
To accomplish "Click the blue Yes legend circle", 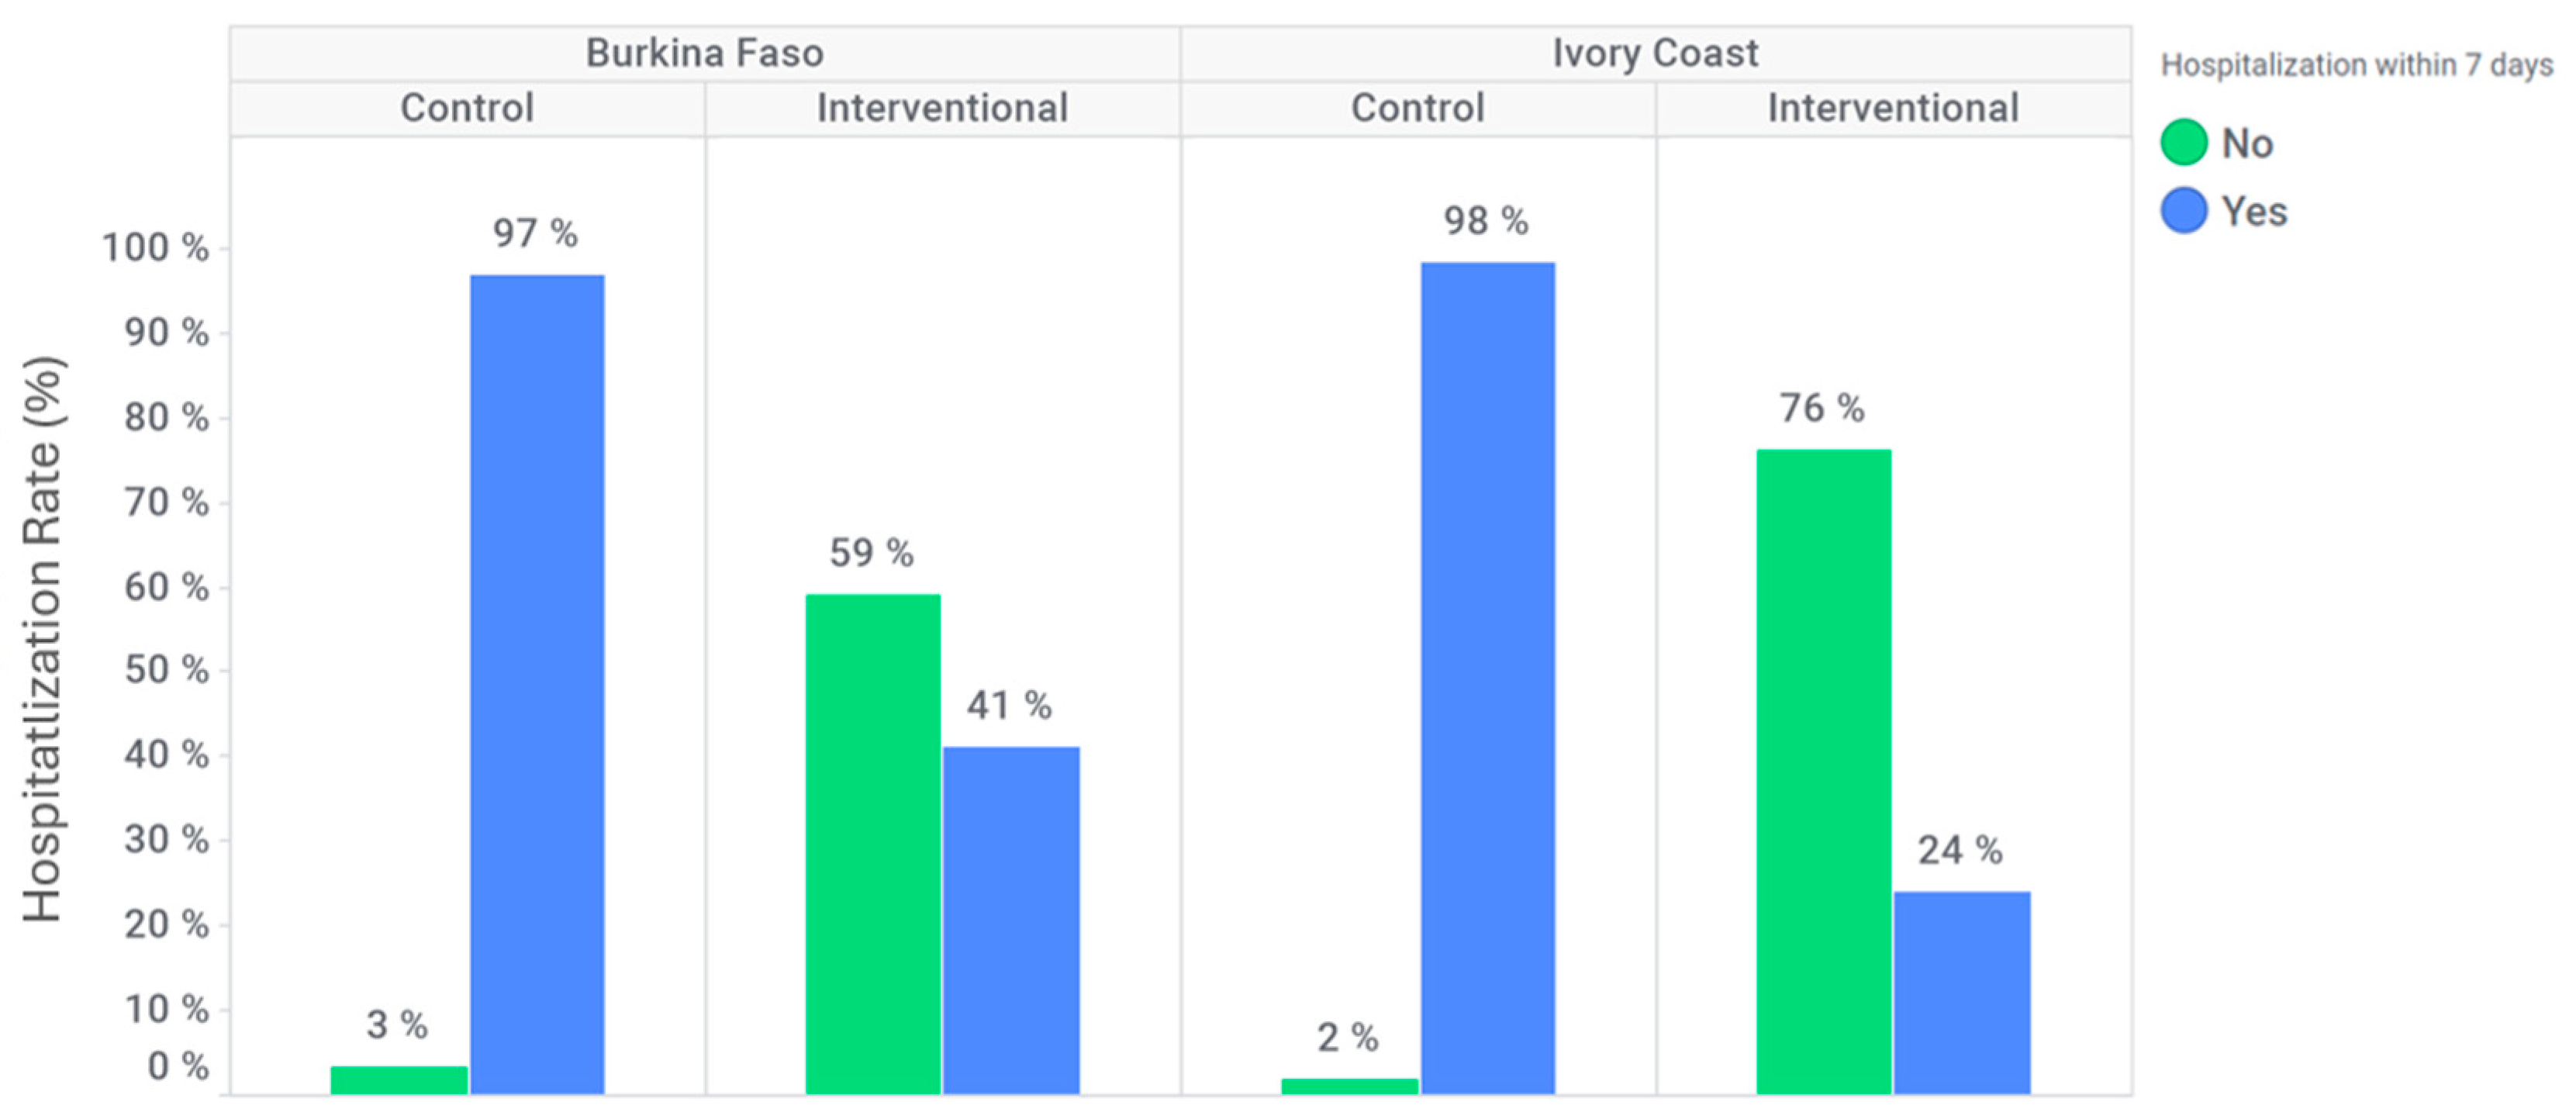I will click(2183, 211).
